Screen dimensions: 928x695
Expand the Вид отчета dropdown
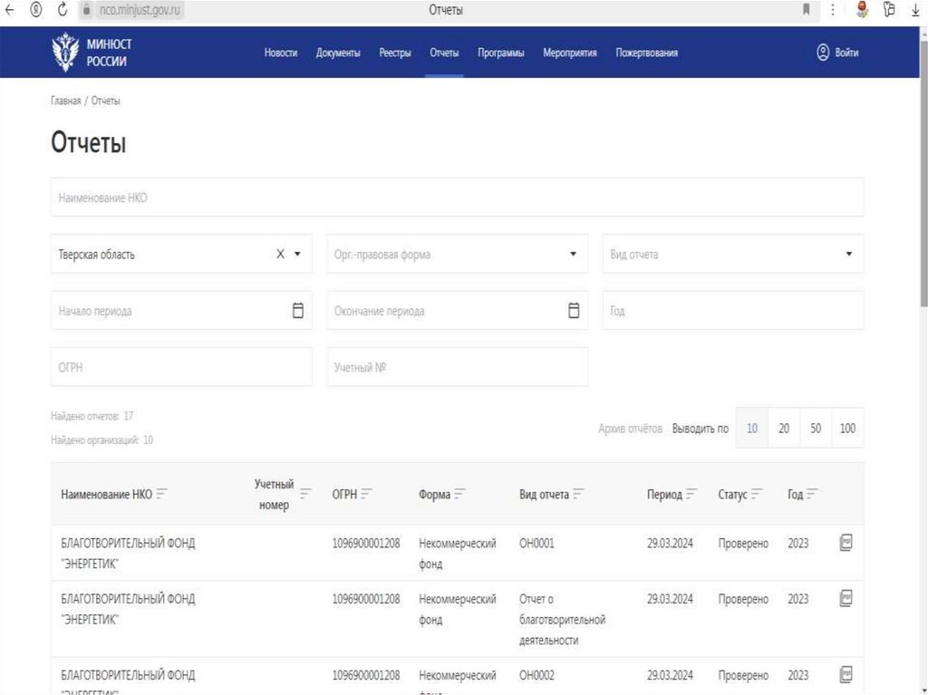(848, 255)
